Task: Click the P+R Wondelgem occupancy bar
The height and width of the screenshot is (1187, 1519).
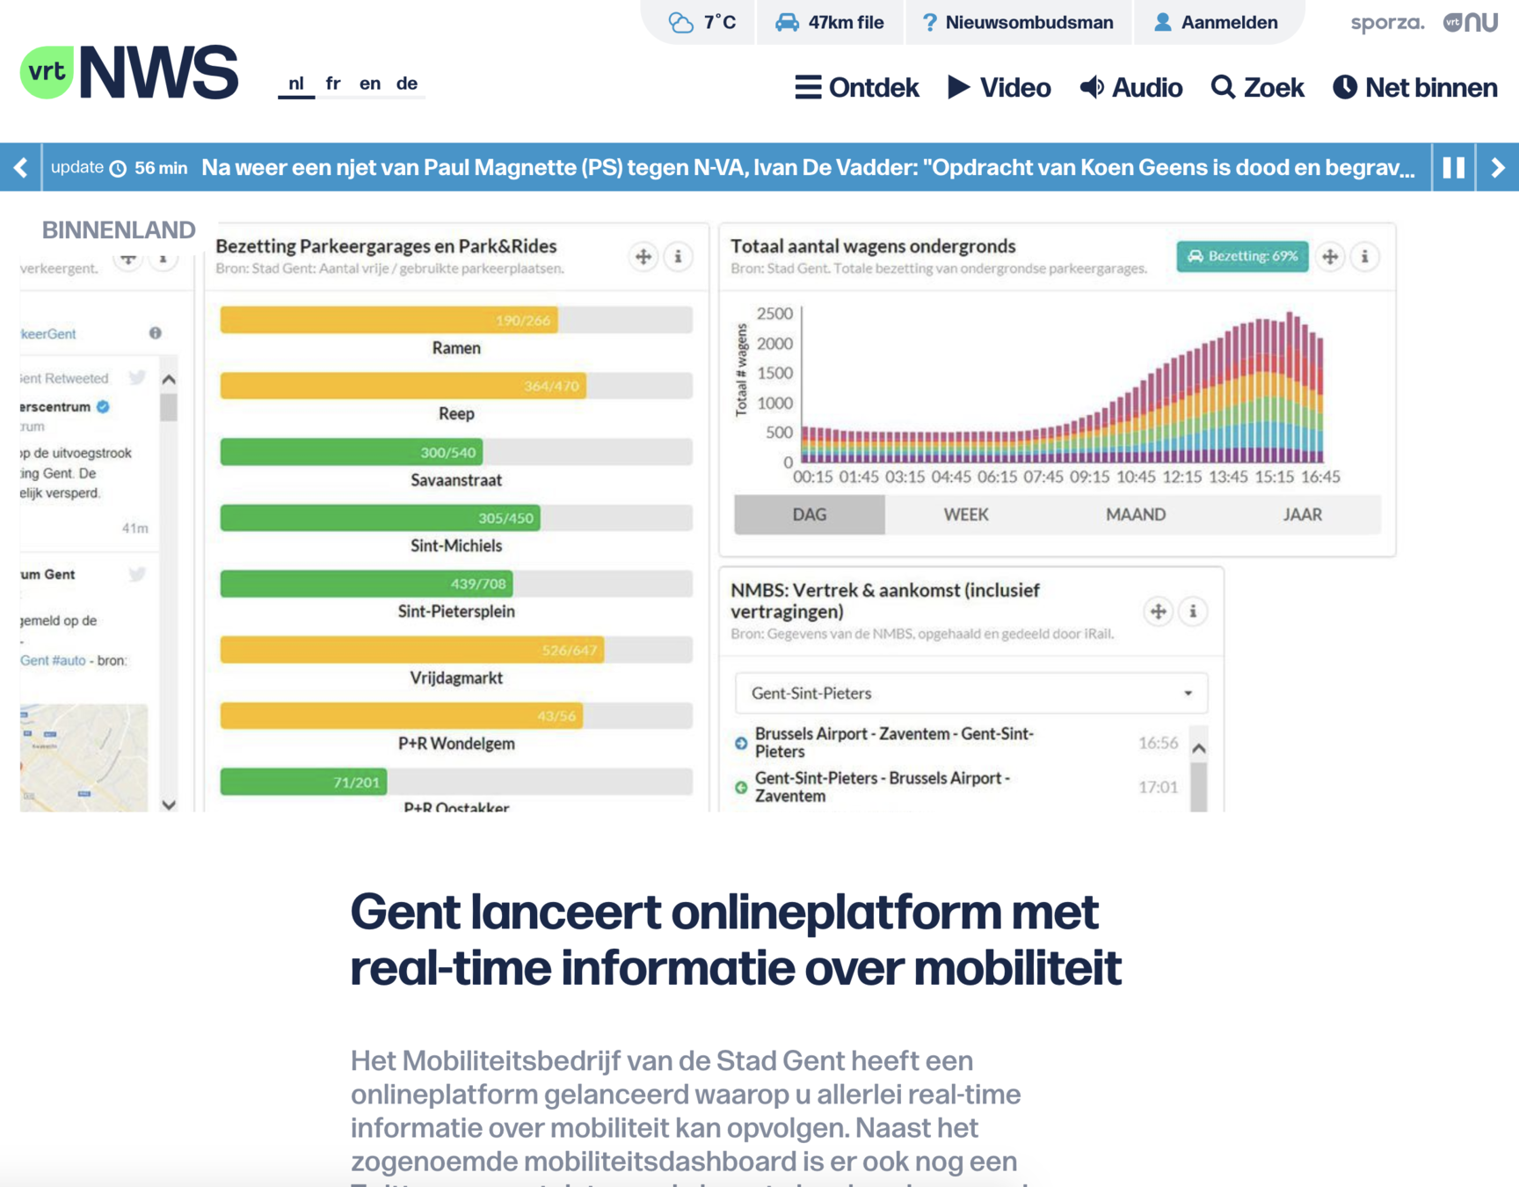Action: point(456,716)
